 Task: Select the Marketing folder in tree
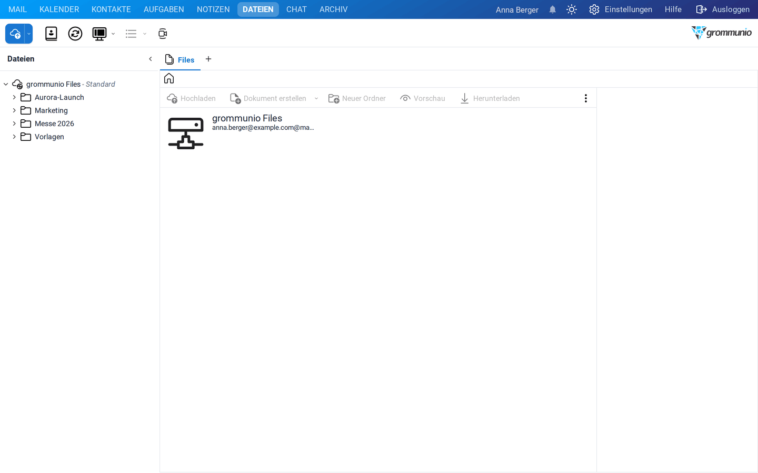(51, 110)
